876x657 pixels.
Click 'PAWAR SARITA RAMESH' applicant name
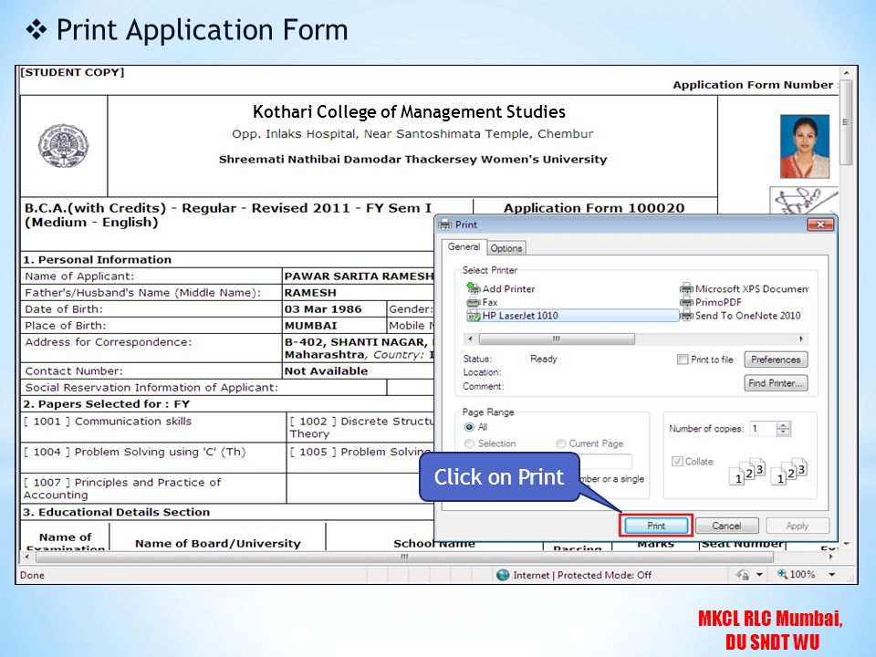[x=359, y=276]
